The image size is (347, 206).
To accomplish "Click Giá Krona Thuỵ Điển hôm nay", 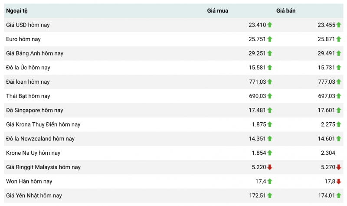I will pyautogui.click(x=43, y=125).
